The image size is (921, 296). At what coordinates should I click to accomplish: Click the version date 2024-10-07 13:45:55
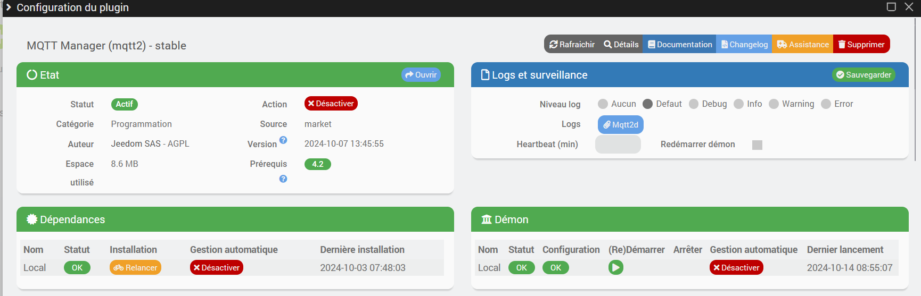pos(344,144)
